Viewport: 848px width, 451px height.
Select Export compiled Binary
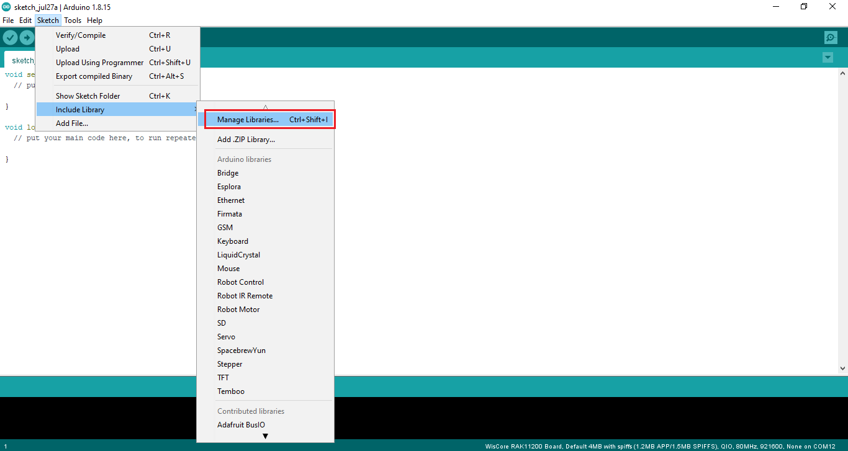[118, 76]
